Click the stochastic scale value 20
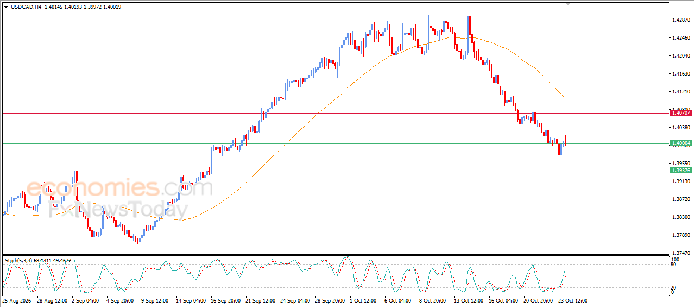Screen dimensions: 695x308 [x=674, y=287]
